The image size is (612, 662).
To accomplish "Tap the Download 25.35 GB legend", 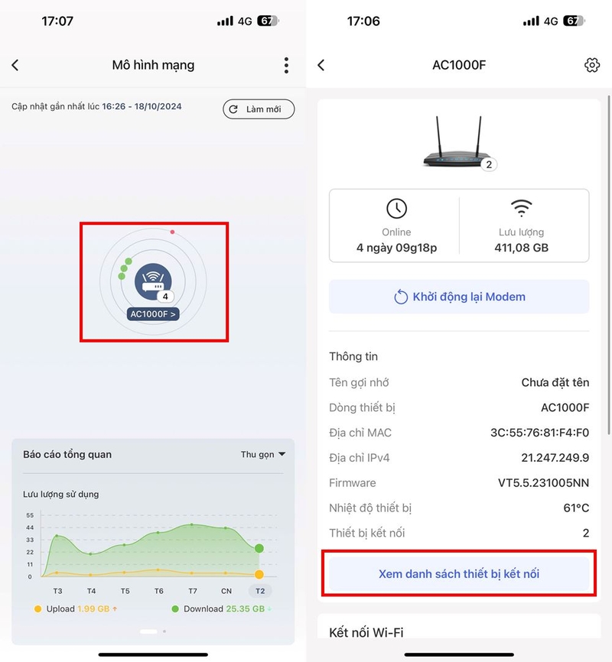I will 222,608.
